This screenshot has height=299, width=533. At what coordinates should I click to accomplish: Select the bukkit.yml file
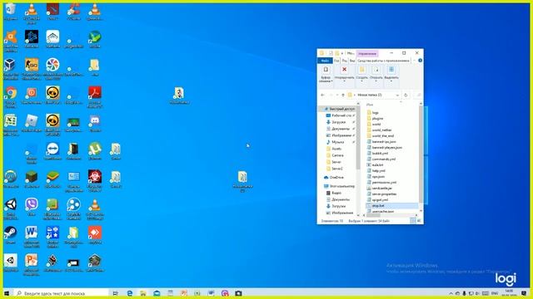377,153
